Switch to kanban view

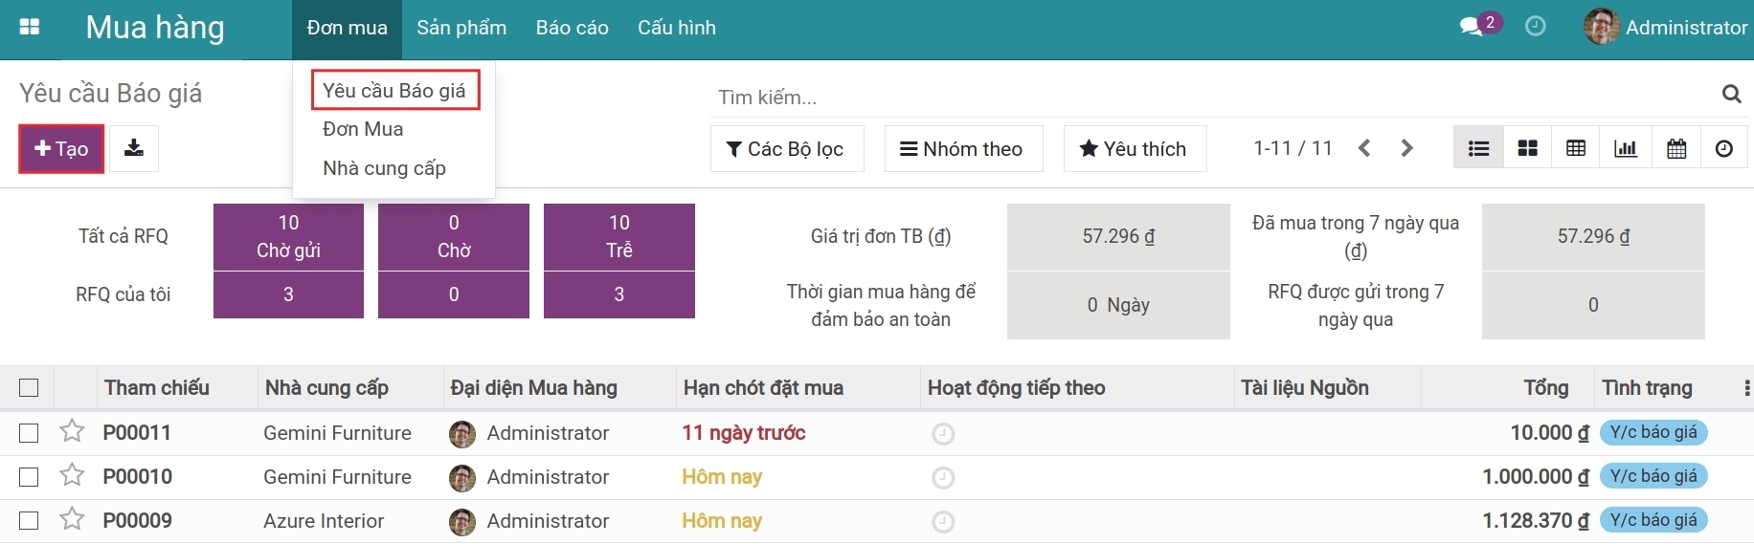1528,148
